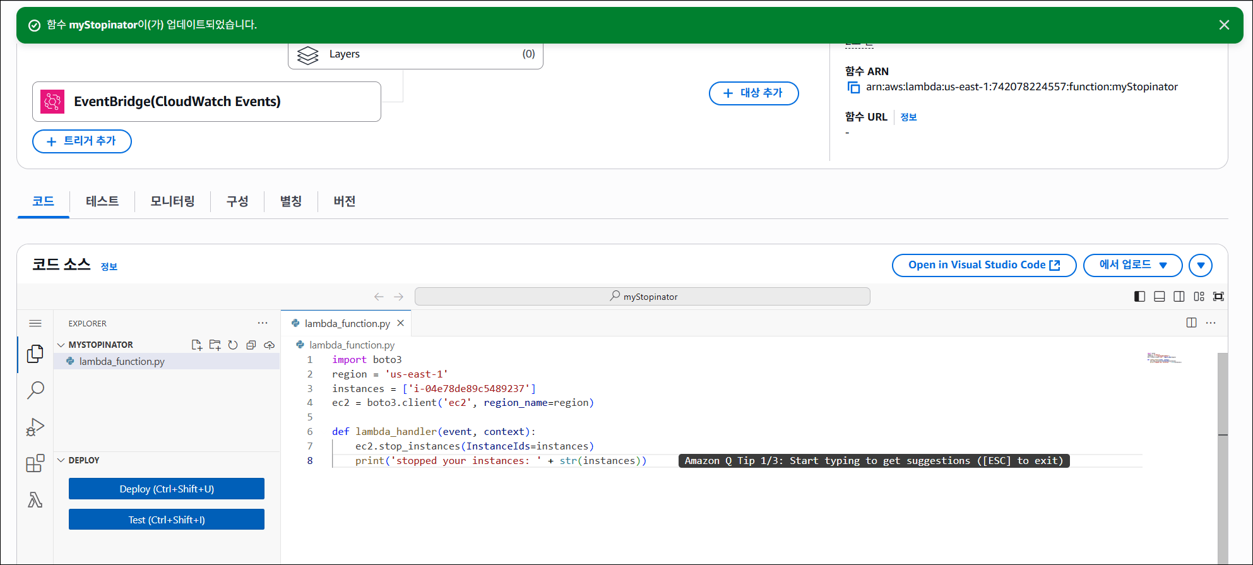Click Open in Visual Studio Code
The height and width of the screenshot is (565, 1253).
984,265
